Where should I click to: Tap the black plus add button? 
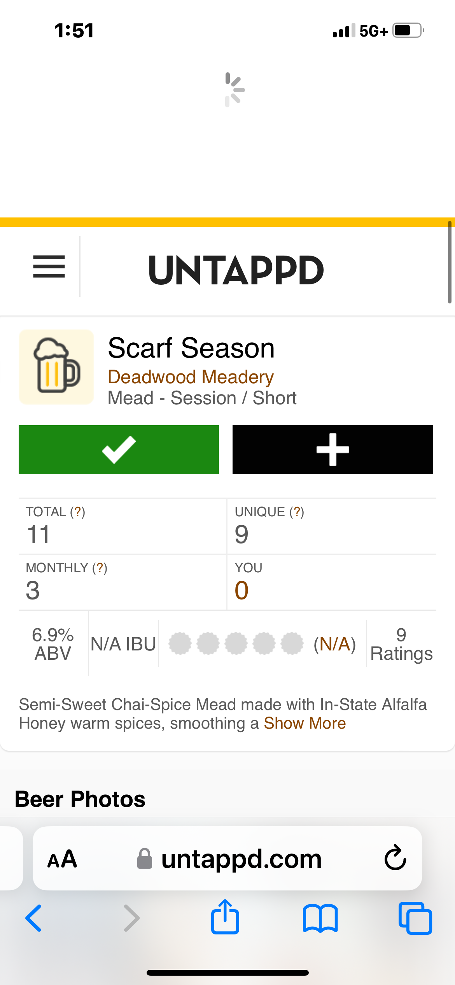pos(332,450)
